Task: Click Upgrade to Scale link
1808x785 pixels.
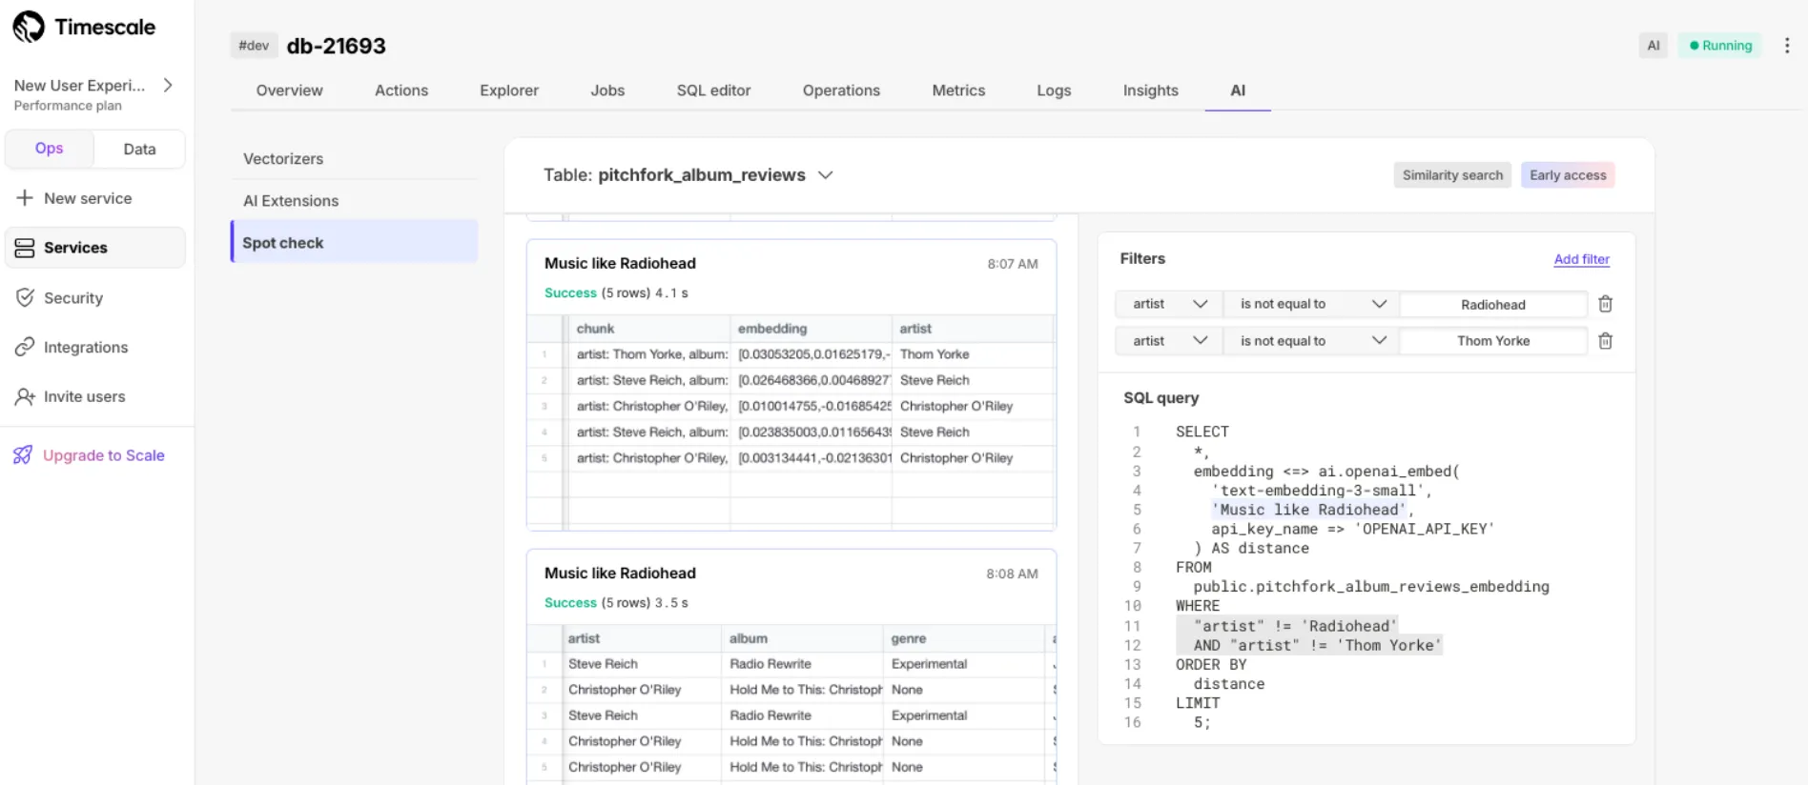Action: (x=104, y=455)
